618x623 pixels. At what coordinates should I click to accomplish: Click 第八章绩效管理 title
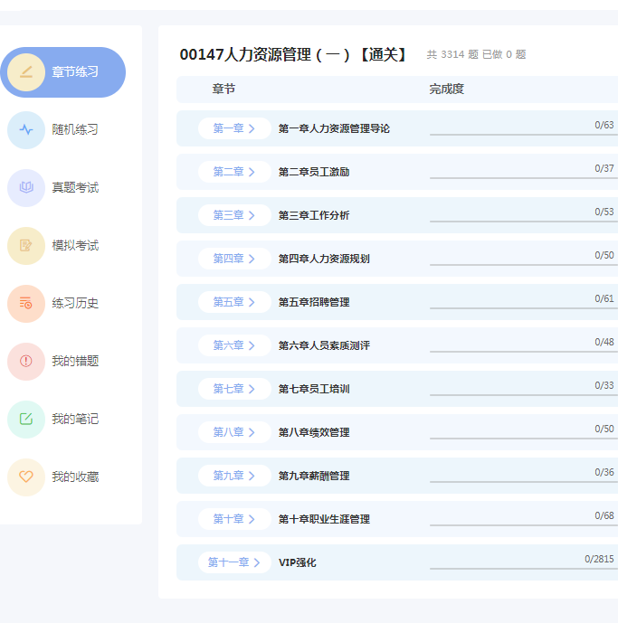click(314, 432)
